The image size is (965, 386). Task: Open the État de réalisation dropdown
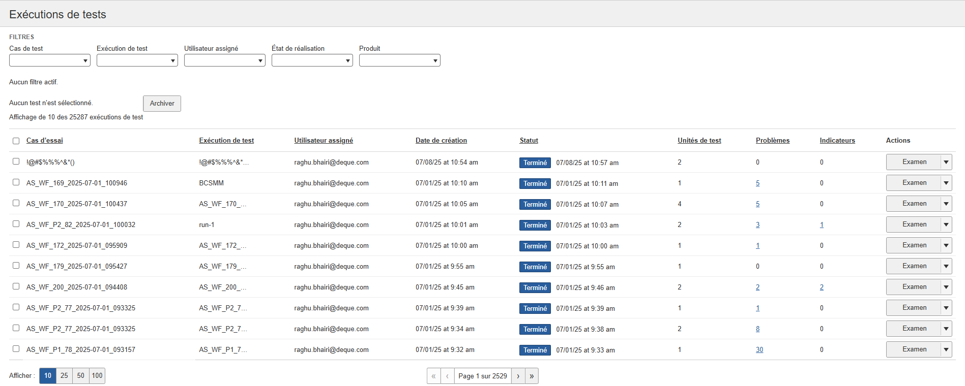coord(312,60)
